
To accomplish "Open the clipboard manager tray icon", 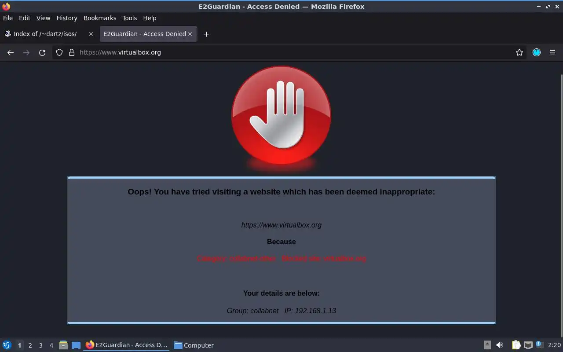I will tap(516, 345).
